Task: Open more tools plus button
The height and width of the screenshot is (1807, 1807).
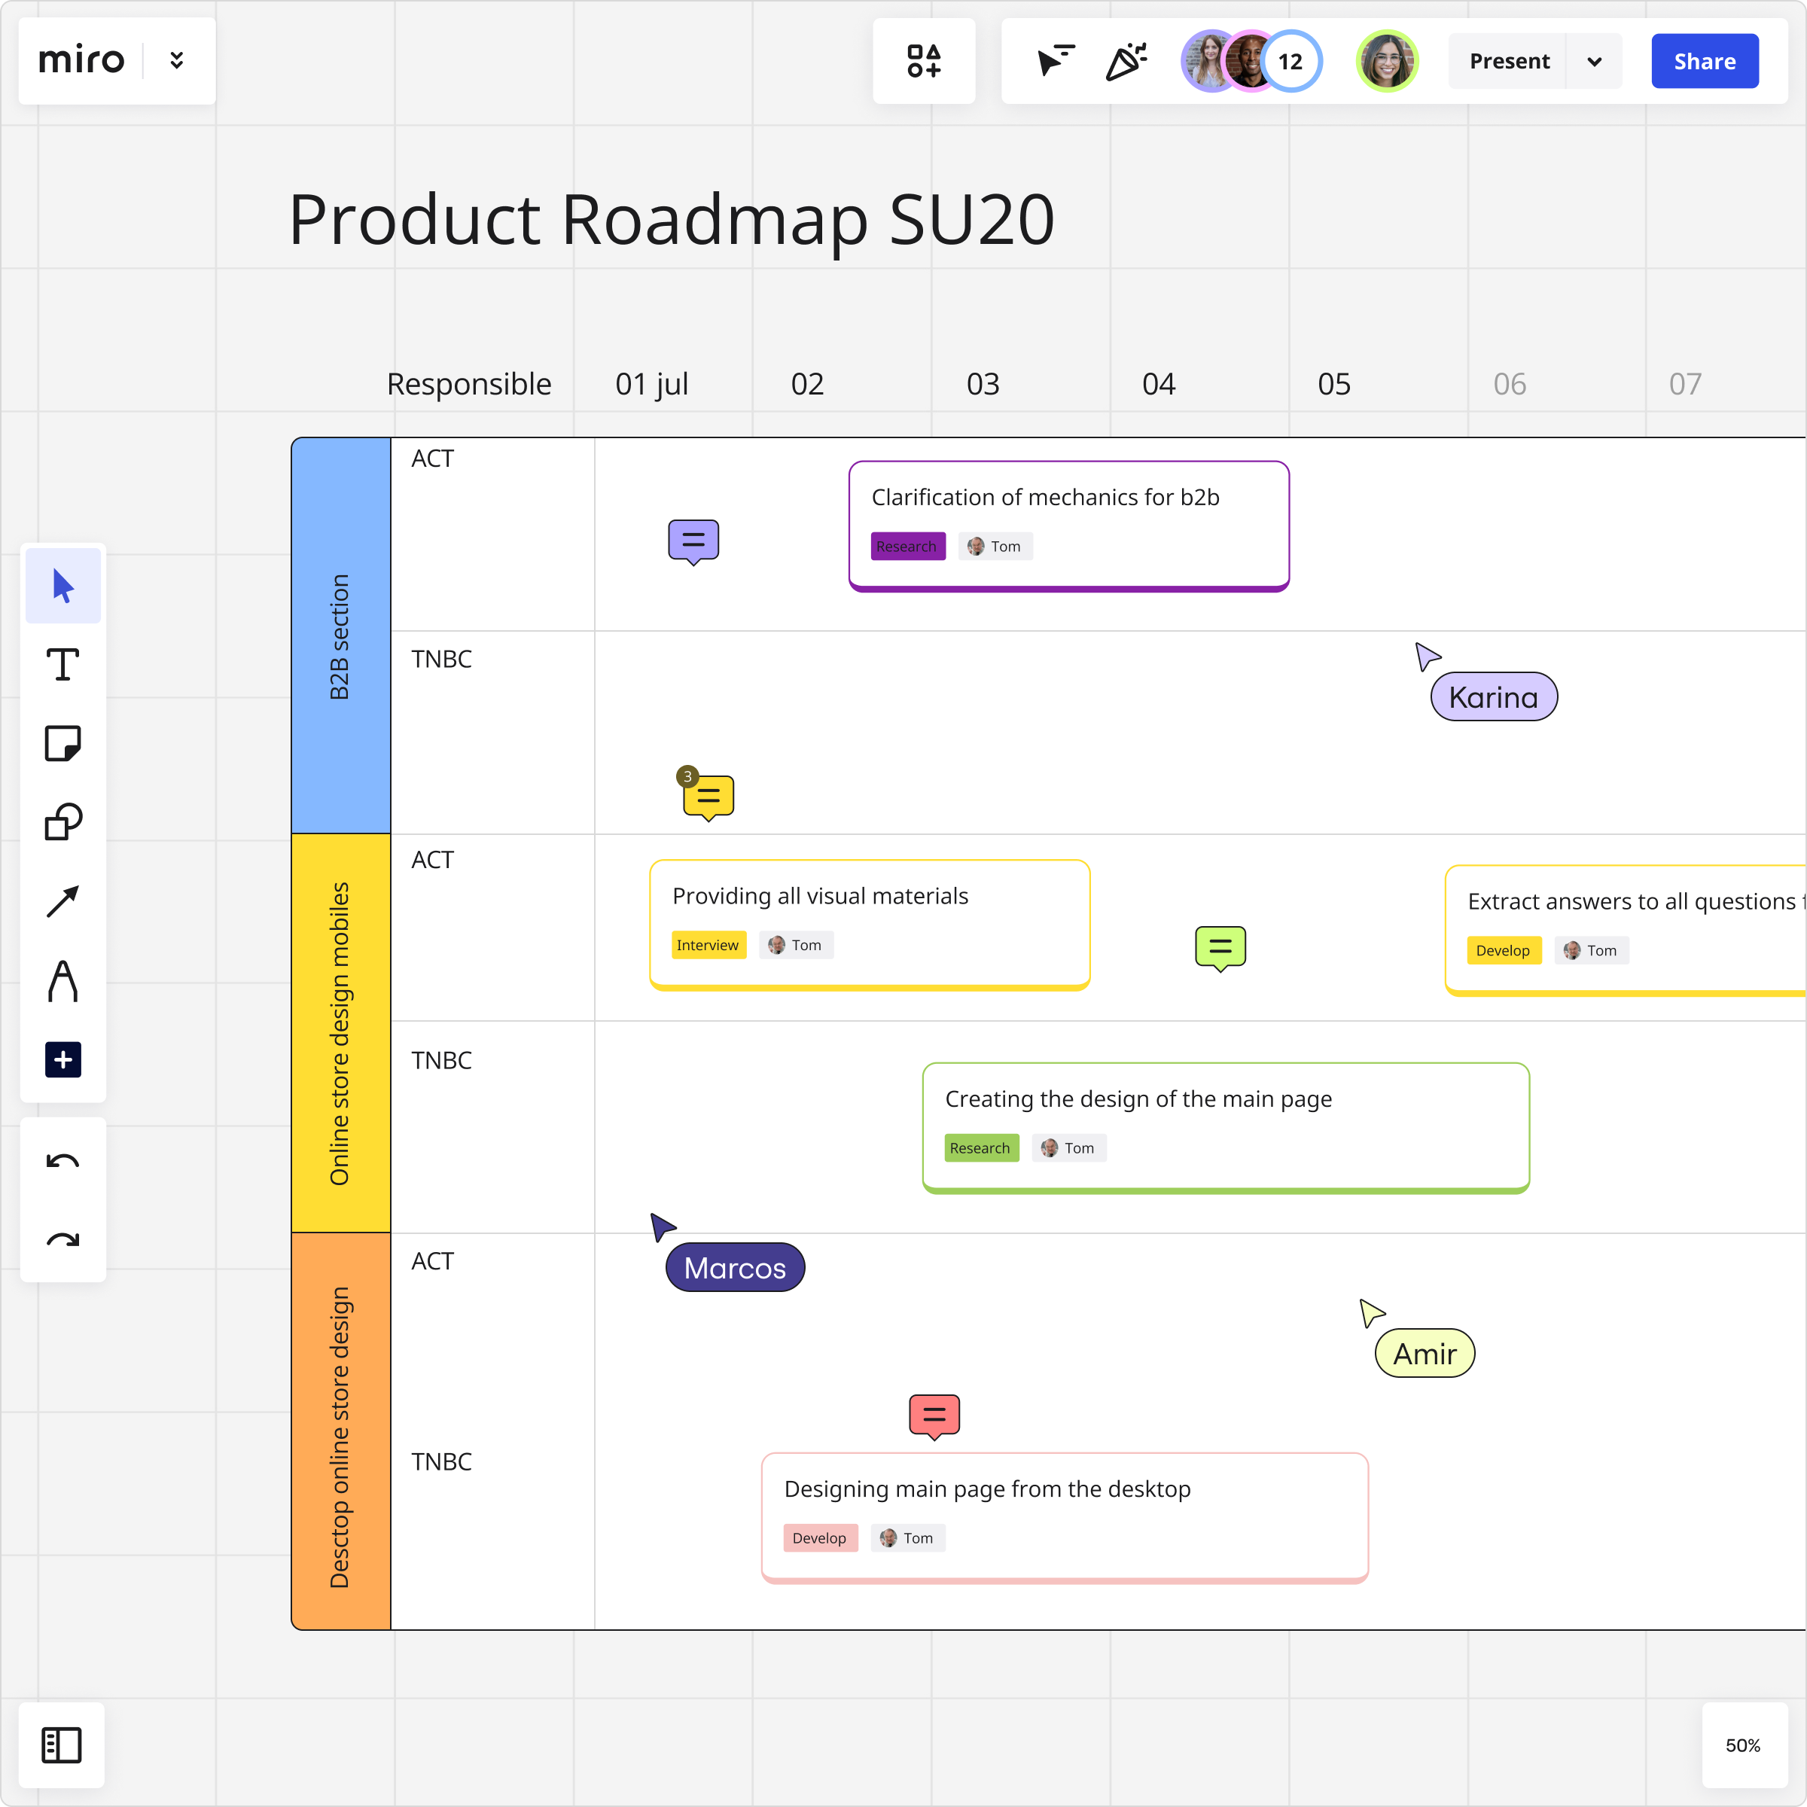Action: pos(62,1059)
